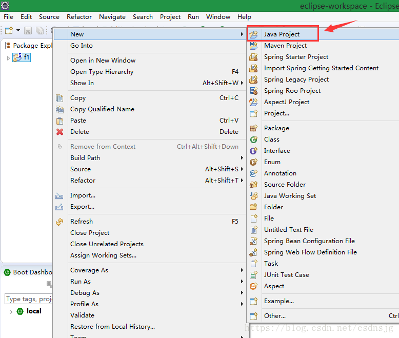Open the Build Path submenu
Screen dimensions: 399x338
click(x=150, y=158)
